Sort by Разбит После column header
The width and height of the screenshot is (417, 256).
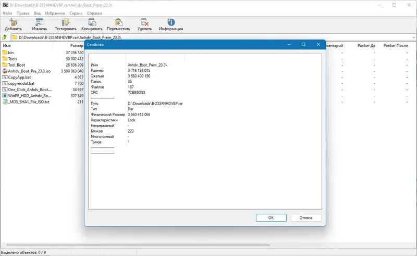[396, 45]
